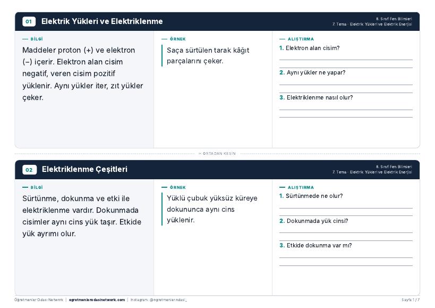Click the answer line under 'Aynı yükler ne yapar?'
The height and width of the screenshot is (308, 435).
coord(346,85)
